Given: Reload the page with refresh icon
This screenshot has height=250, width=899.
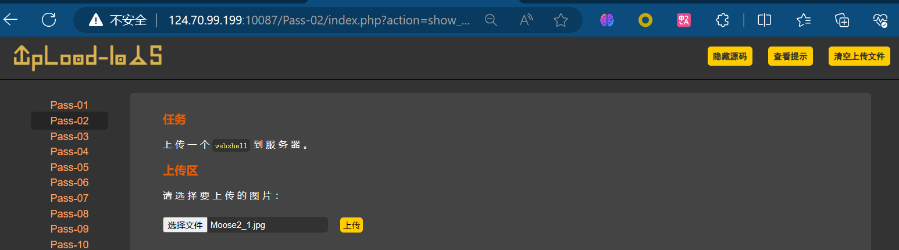Looking at the screenshot, I should pos(49,20).
